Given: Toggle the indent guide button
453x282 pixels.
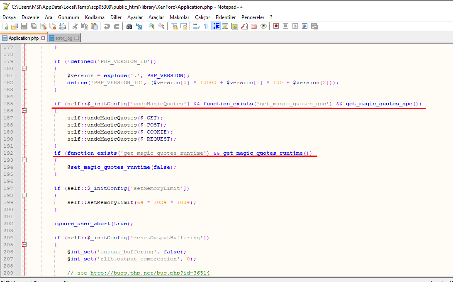Looking at the screenshot, I should [216, 26].
